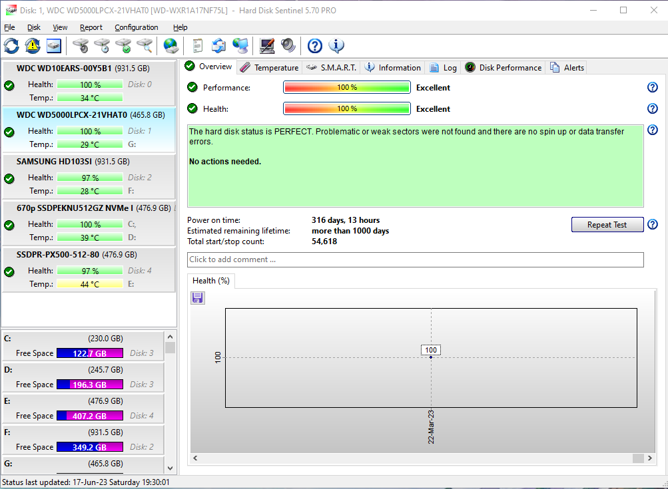
Task: Click the Repeat Test button
Action: coord(607,225)
